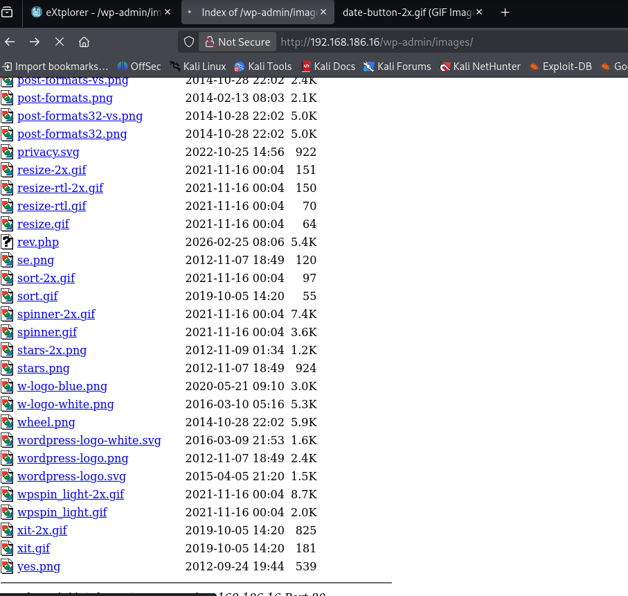Open the rev.php link

click(x=38, y=242)
